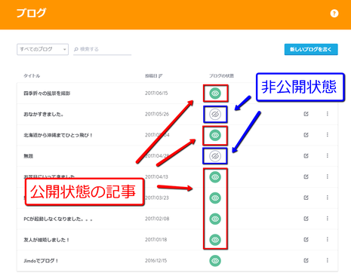Open the 四季折々の風景を撮影 post title
The height and width of the screenshot is (273, 351).
(x=47, y=94)
